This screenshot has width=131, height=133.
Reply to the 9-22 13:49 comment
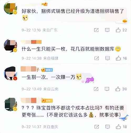(107, 89)
